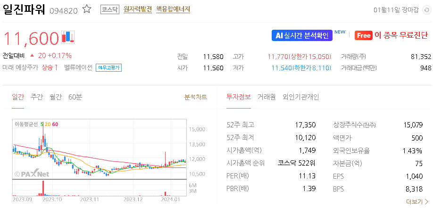Click the 저가 value 11,540(하한가8,110)
The height and width of the screenshot is (209, 433).
point(301,67)
